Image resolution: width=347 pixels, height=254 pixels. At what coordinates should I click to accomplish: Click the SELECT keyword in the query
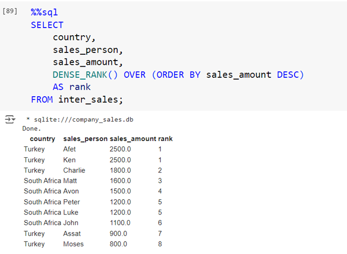(47, 25)
